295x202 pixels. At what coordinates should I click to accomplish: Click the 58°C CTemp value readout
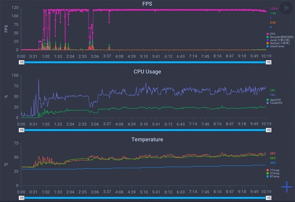pyautogui.click(x=273, y=154)
